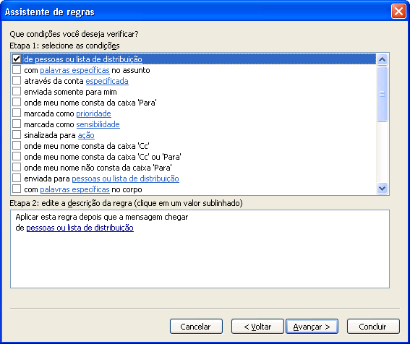
Task: Close the Assistente de regras dialog
Action: click(398, 12)
